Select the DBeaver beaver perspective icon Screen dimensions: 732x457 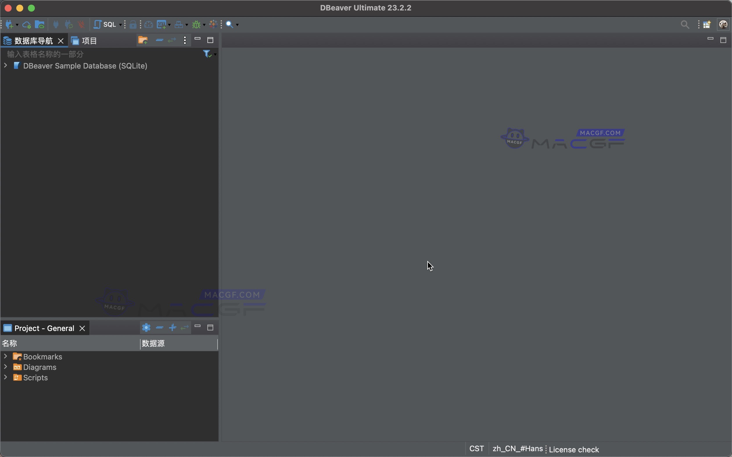click(x=723, y=24)
